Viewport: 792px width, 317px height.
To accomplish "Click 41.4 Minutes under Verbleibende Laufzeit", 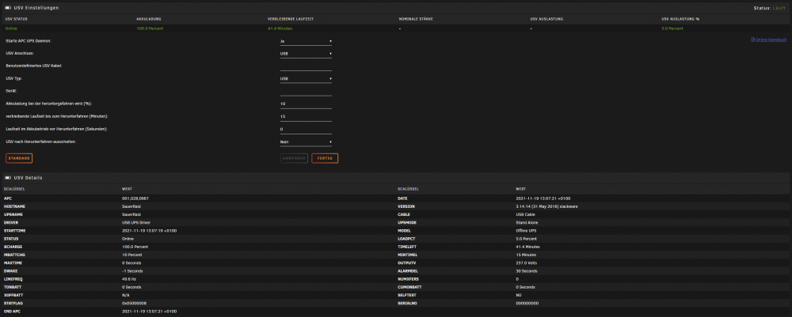I will pyautogui.click(x=280, y=28).
